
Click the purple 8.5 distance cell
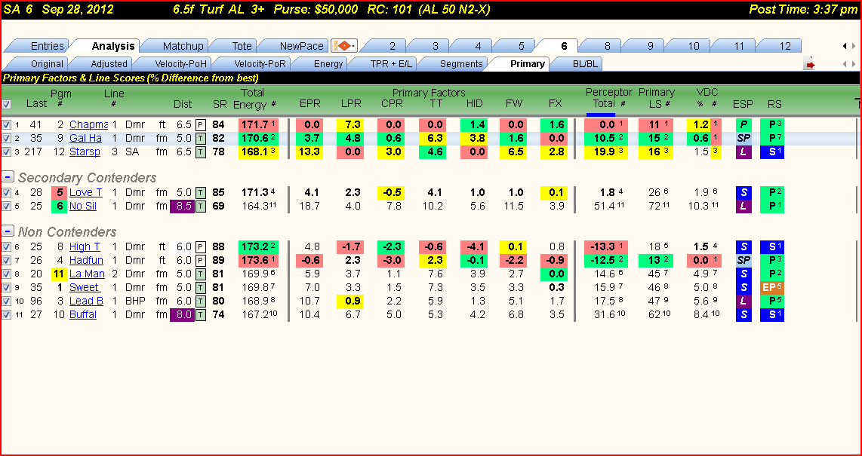coord(182,207)
